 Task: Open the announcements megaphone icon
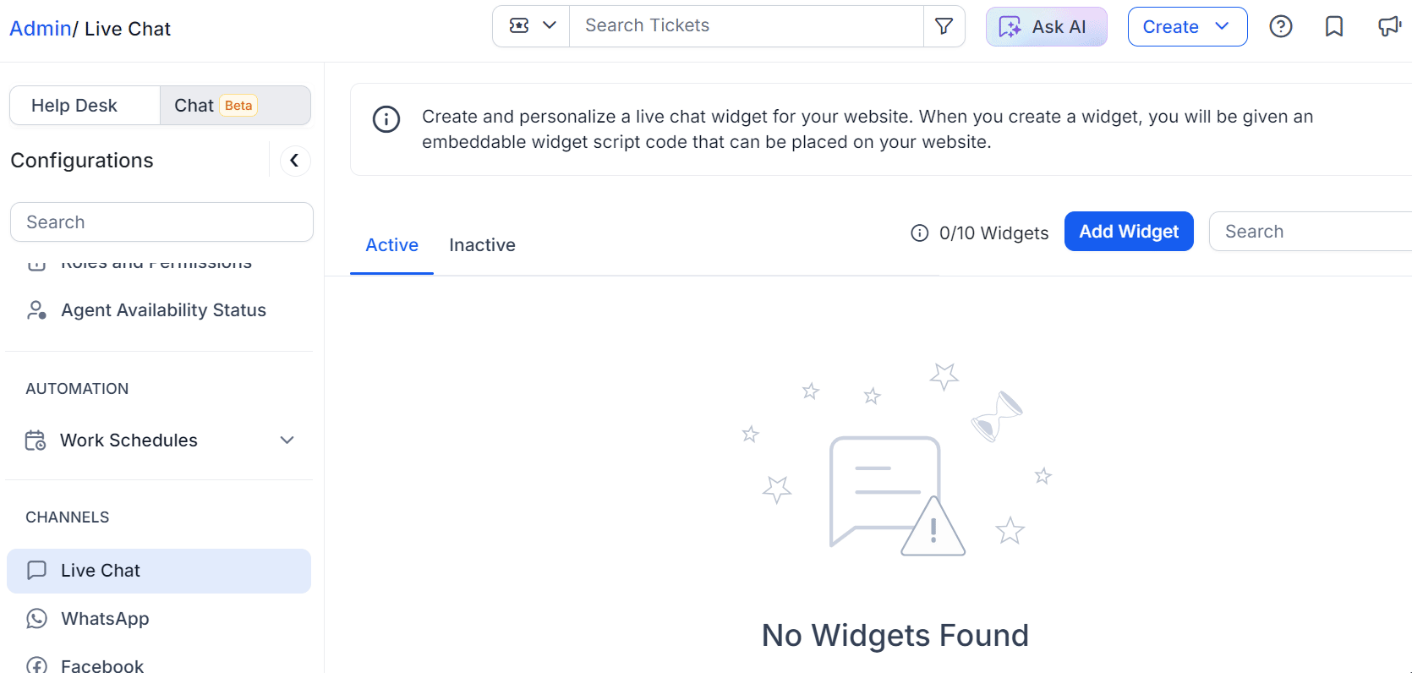(x=1389, y=27)
